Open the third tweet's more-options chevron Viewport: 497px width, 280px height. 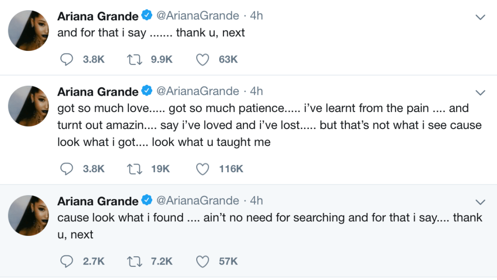click(x=480, y=202)
